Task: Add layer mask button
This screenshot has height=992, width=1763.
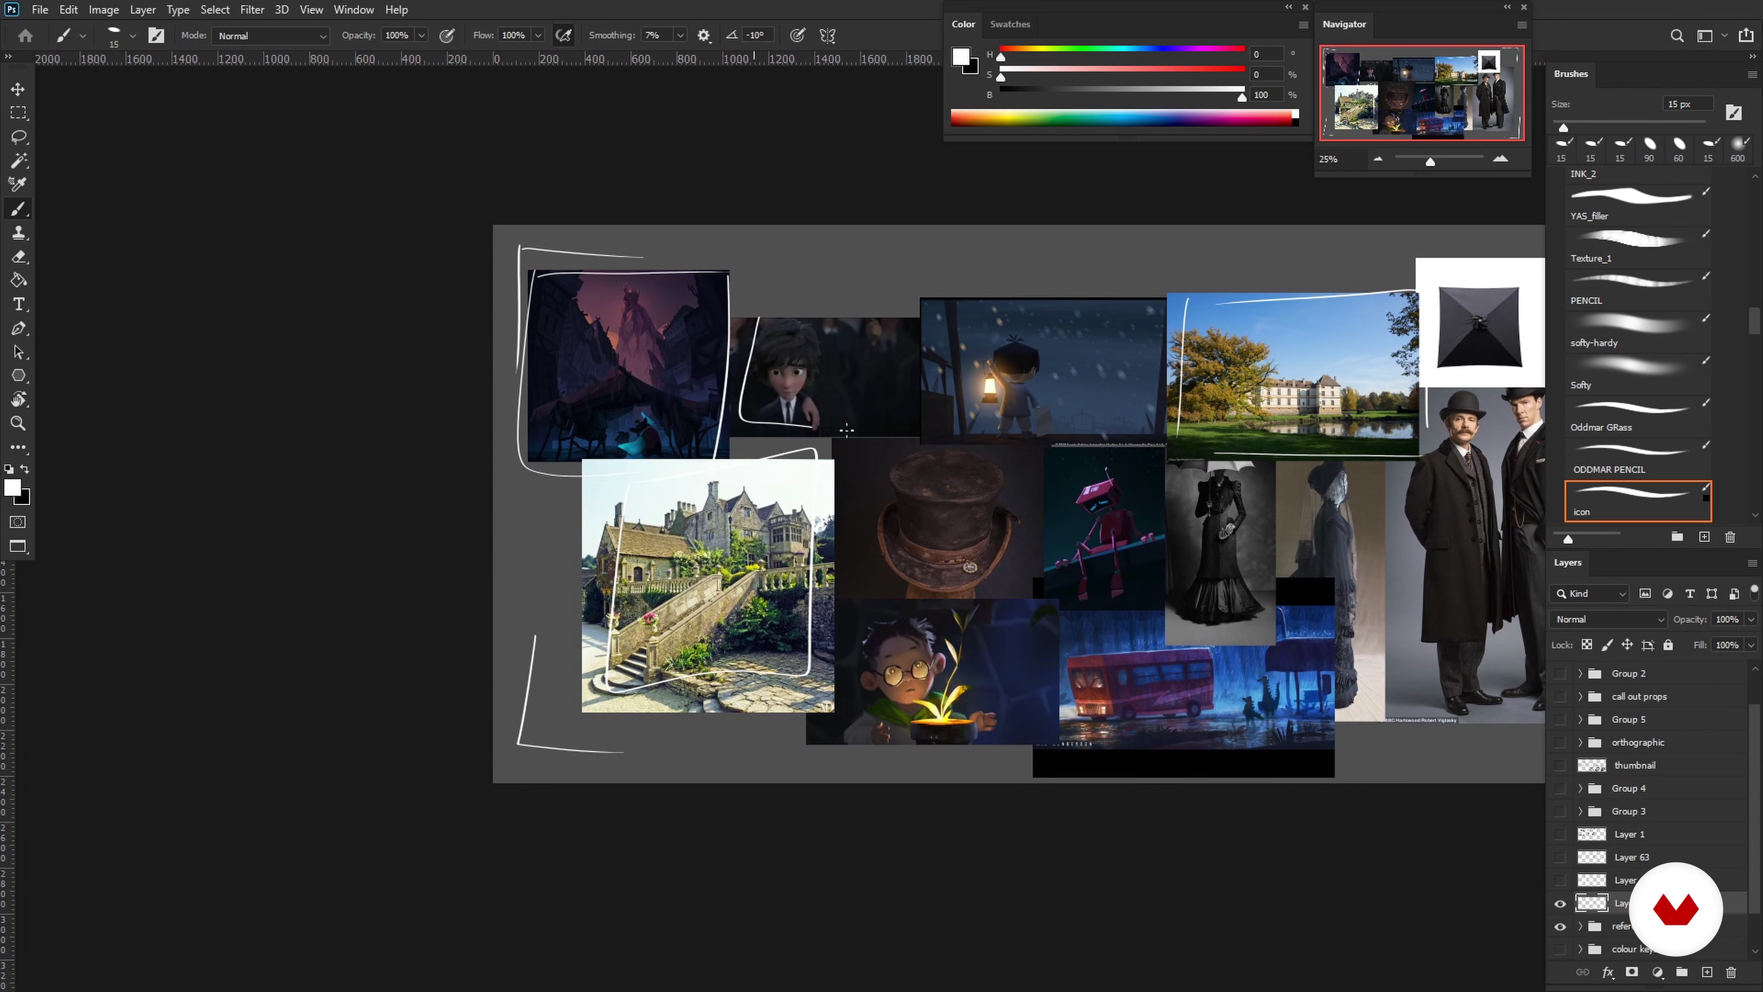Action: (x=1632, y=972)
